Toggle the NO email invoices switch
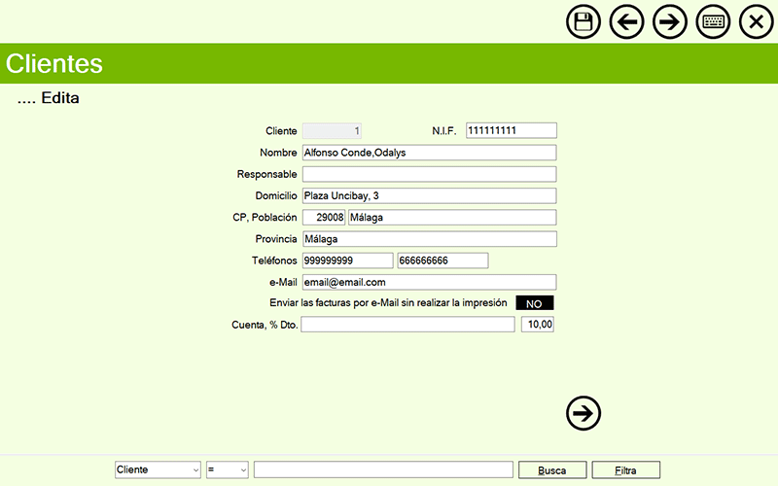This screenshot has width=778, height=486. point(534,303)
